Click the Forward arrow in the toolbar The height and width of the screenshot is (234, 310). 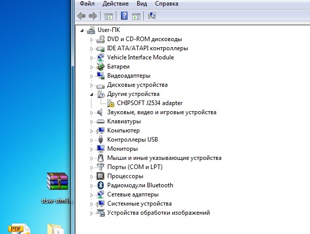click(92, 16)
